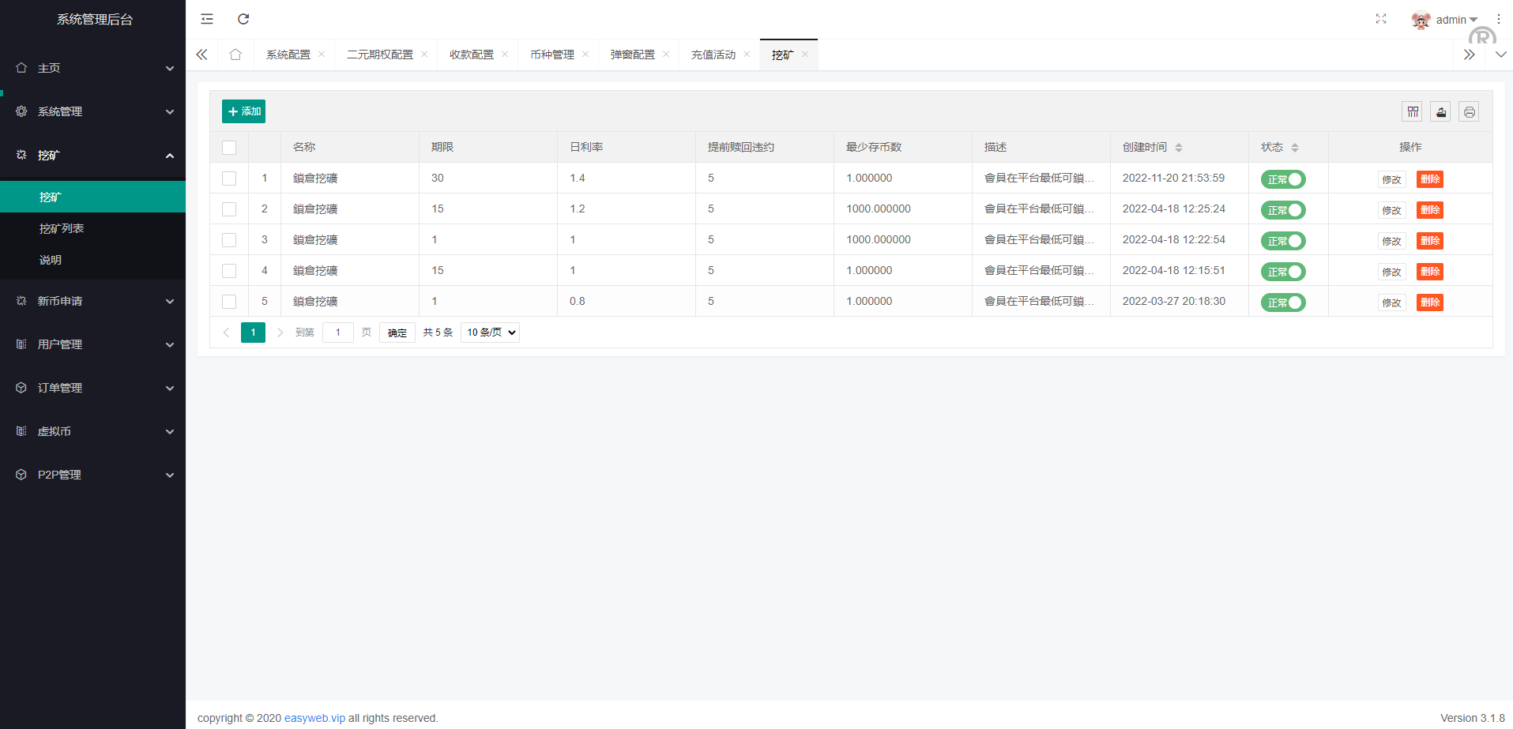This screenshot has height=729, width=1513.
Task: Check the select-all checkbox in the table header
Action: (x=229, y=148)
